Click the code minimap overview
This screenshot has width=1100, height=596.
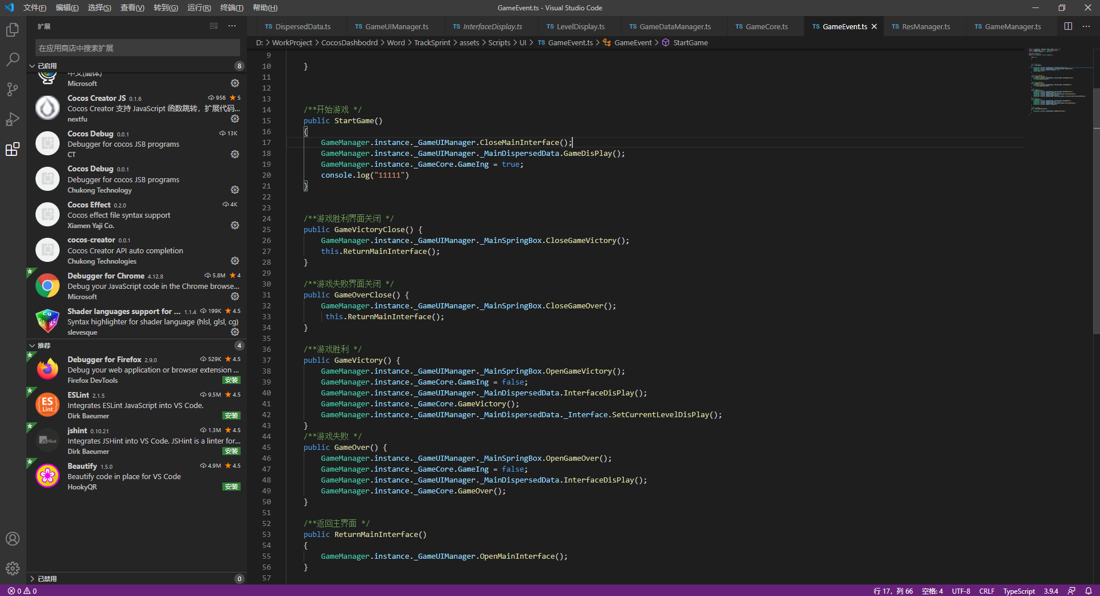coord(1058,80)
